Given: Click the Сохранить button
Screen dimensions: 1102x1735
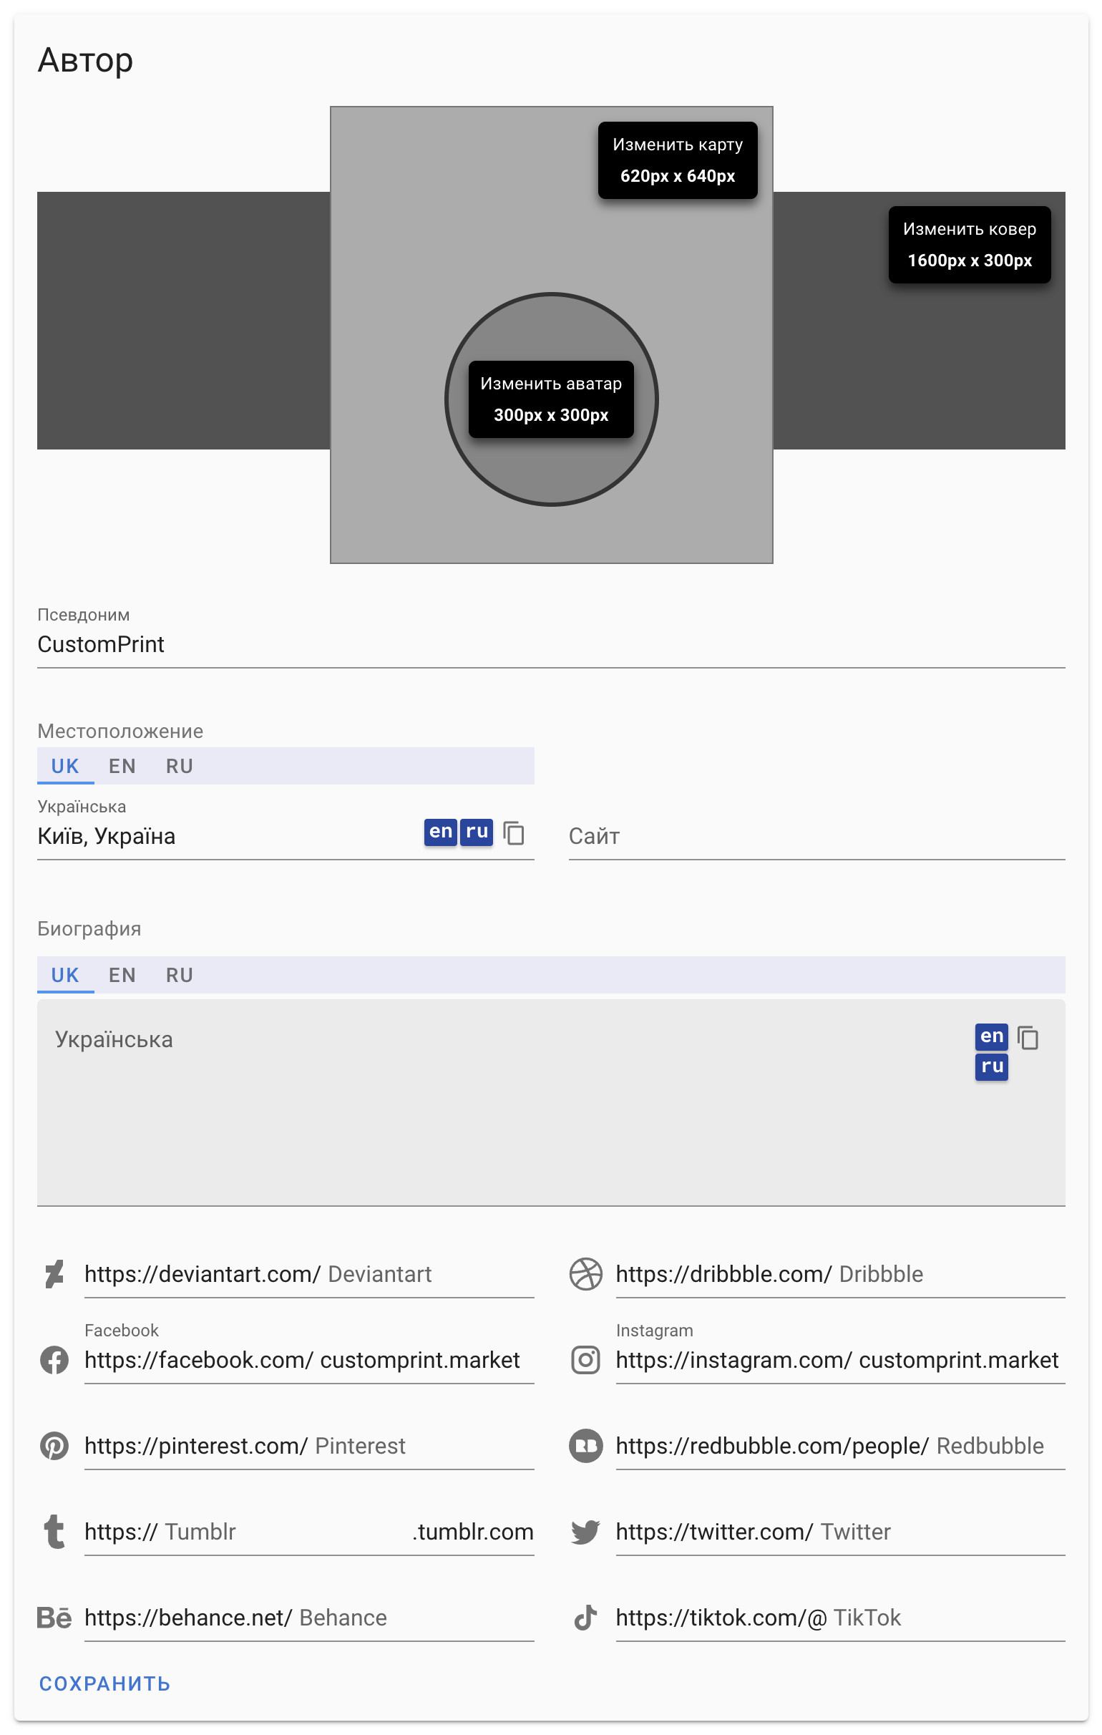Looking at the screenshot, I should click(x=105, y=1683).
